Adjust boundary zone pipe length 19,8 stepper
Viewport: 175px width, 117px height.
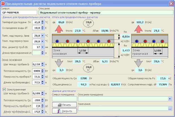point(42,112)
